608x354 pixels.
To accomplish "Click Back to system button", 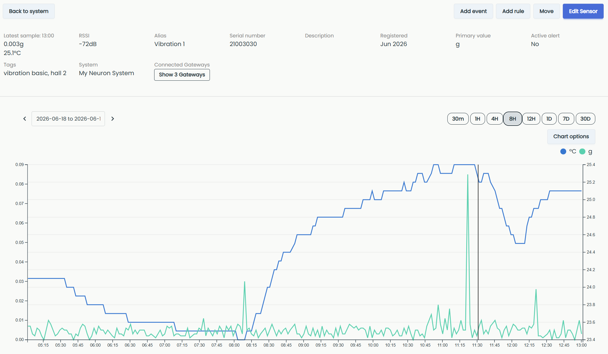I will (x=29, y=11).
